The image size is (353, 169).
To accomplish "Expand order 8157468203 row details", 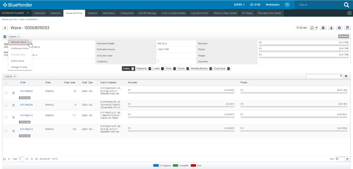I will 14,93.
